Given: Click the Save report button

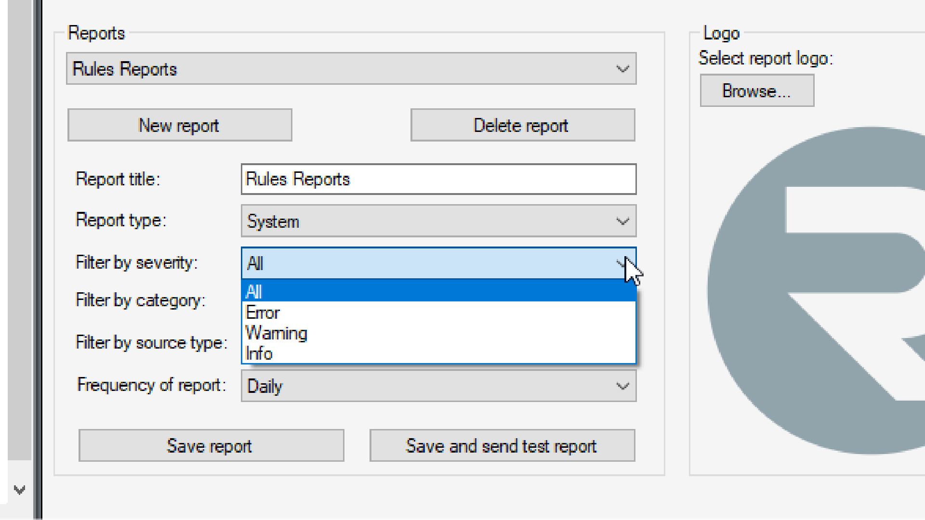Looking at the screenshot, I should click(x=211, y=445).
